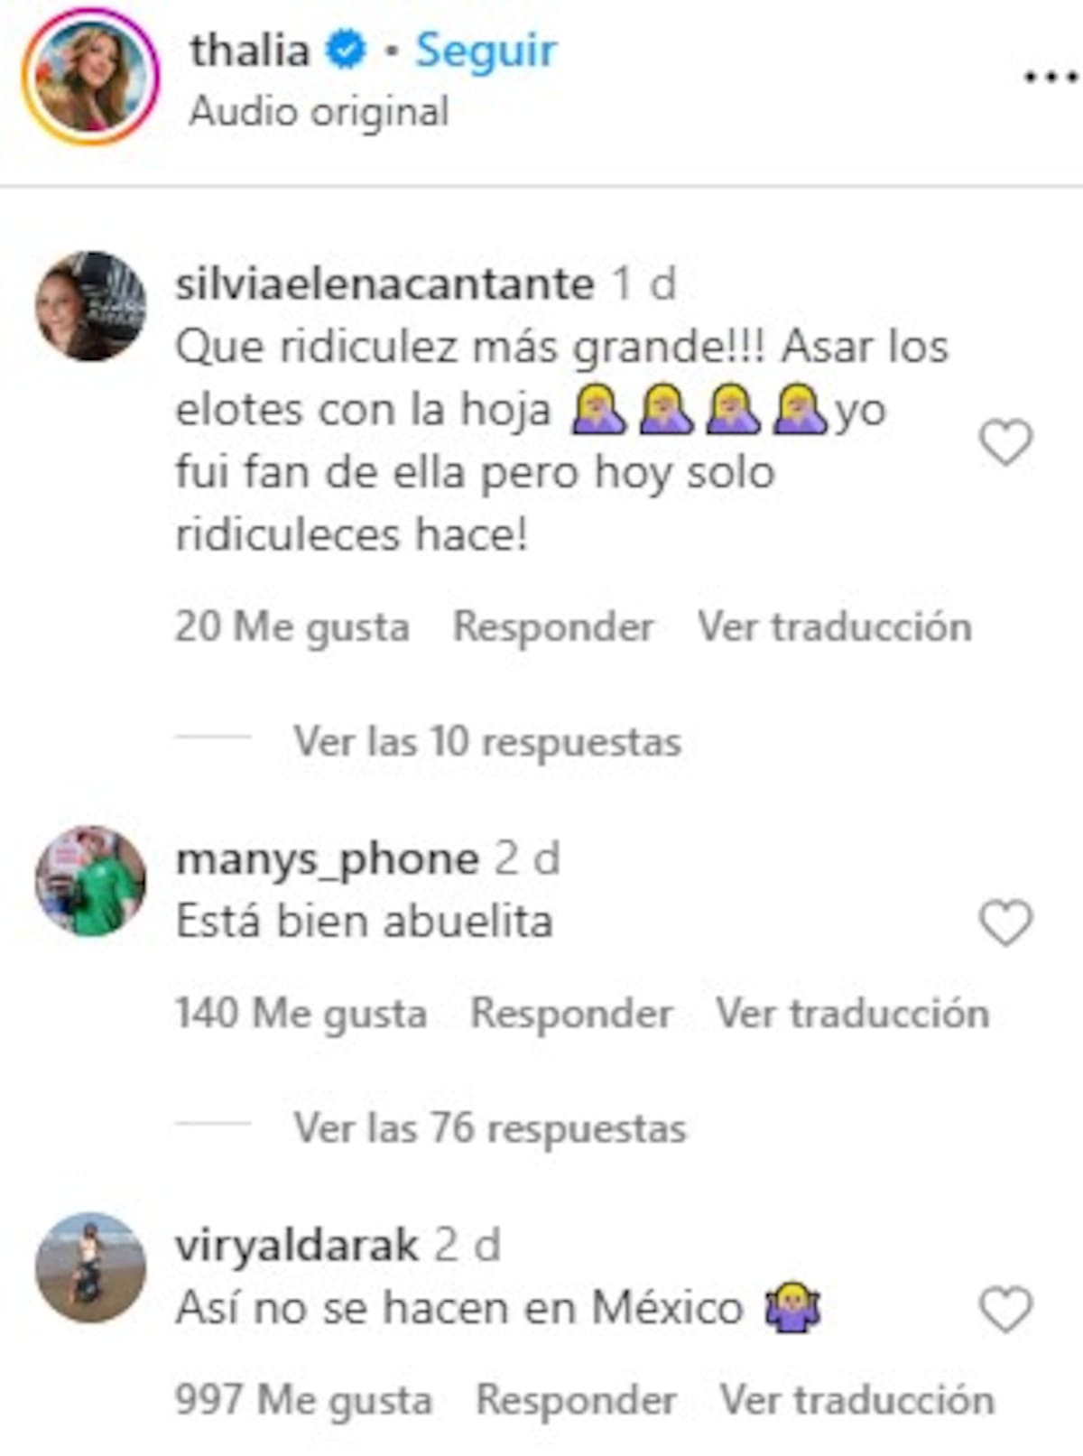
Task: Reply to silviaelenacantante's comment via Responder
Action: (x=553, y=626)
